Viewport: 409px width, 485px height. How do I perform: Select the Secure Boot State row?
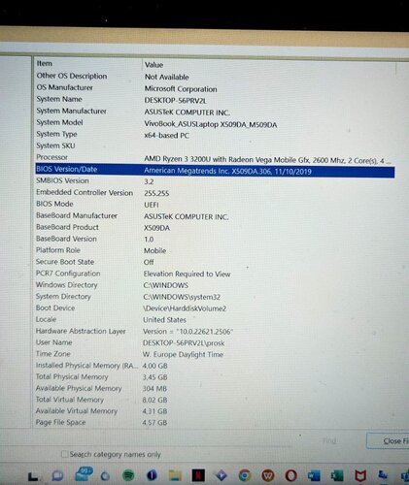pyautogui.click(x=215, y=262)
